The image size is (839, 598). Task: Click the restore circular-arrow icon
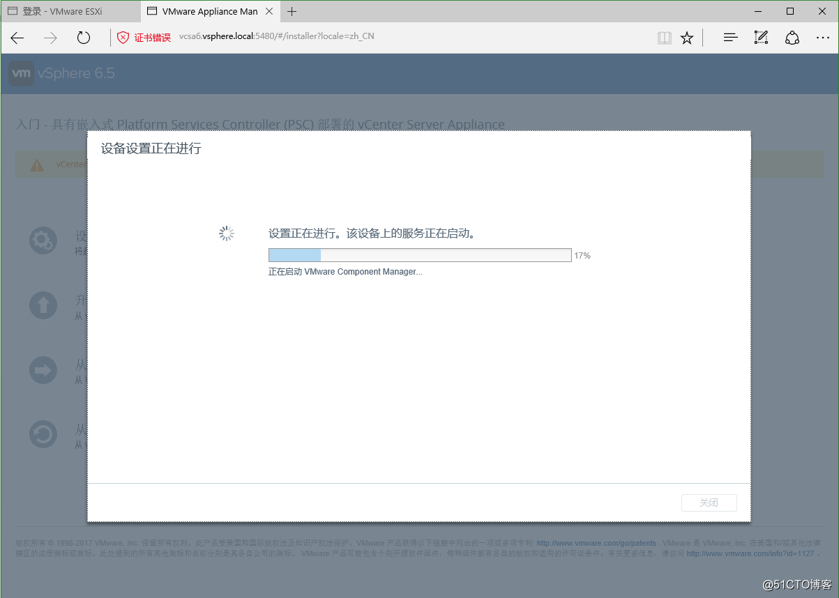click(x=43, y=435)
